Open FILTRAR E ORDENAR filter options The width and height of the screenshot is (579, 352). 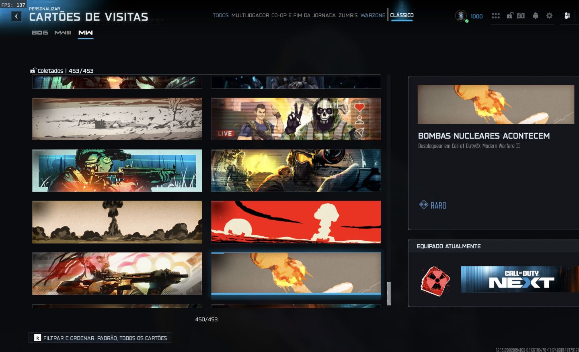click(x=101, y=338)
